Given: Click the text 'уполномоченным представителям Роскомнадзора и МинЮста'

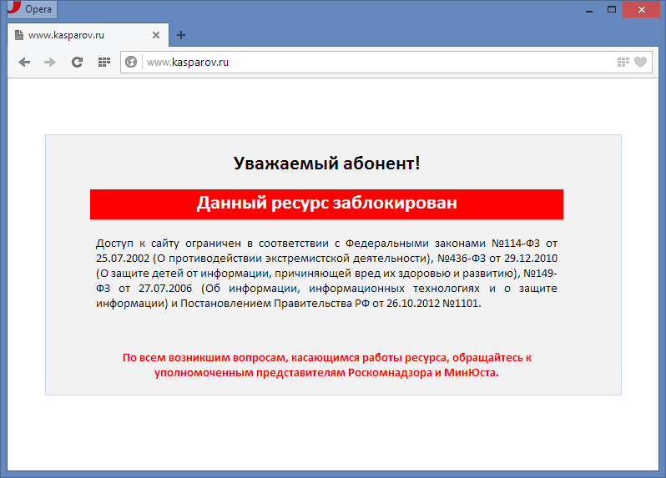Looking at the screenshot, I should pyautogui.click(x=326, y=373).
